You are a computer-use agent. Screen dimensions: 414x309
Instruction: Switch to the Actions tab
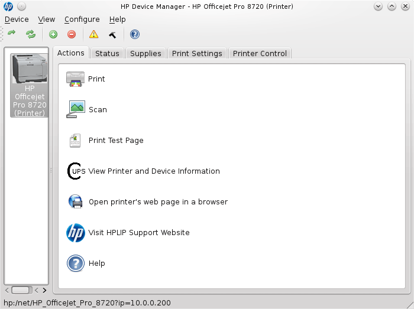(x=71, y=53)
